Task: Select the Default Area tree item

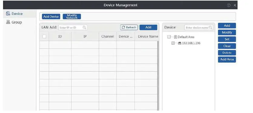Action: click(x=186, y=37)
